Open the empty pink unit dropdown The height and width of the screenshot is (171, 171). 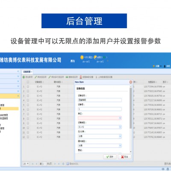[100, 118]
